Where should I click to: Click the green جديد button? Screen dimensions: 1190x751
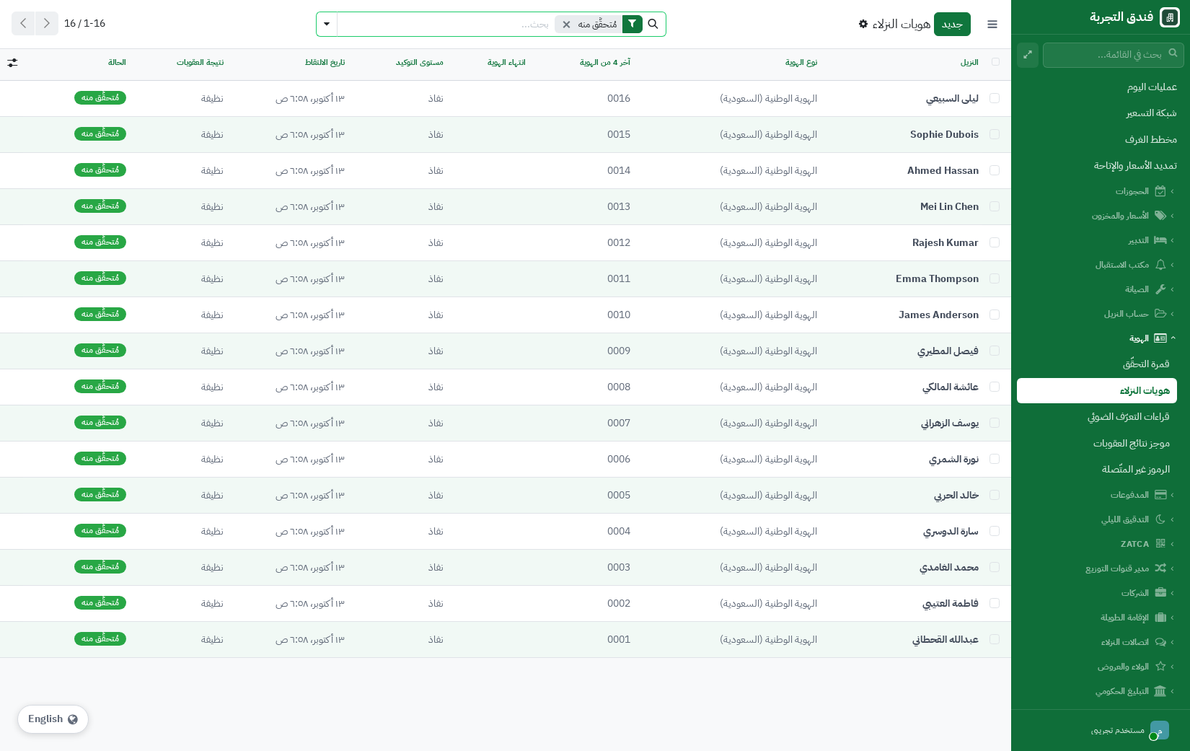[x=952, y=24]
